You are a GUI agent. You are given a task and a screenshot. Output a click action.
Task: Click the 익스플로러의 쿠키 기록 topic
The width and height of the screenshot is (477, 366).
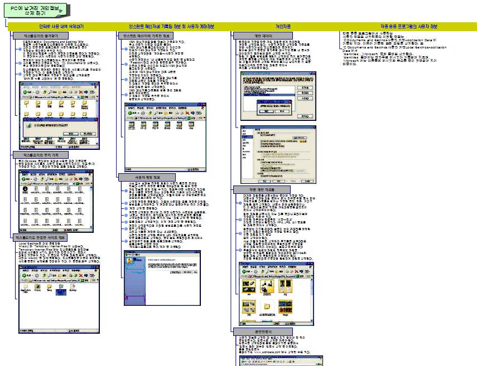click(45, 154)
